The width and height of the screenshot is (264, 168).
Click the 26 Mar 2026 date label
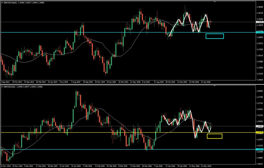[147, 166]
